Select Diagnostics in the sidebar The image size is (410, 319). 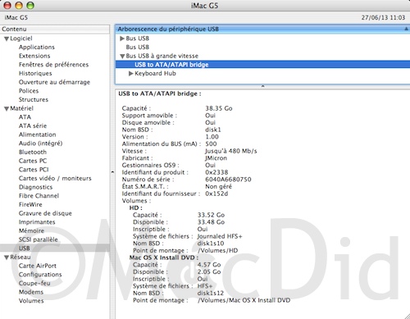(35, 187)
